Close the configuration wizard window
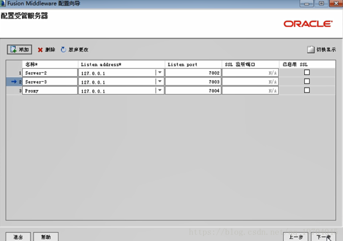The width and height of the screenshot is (343, 241). (x=336, y=4)
